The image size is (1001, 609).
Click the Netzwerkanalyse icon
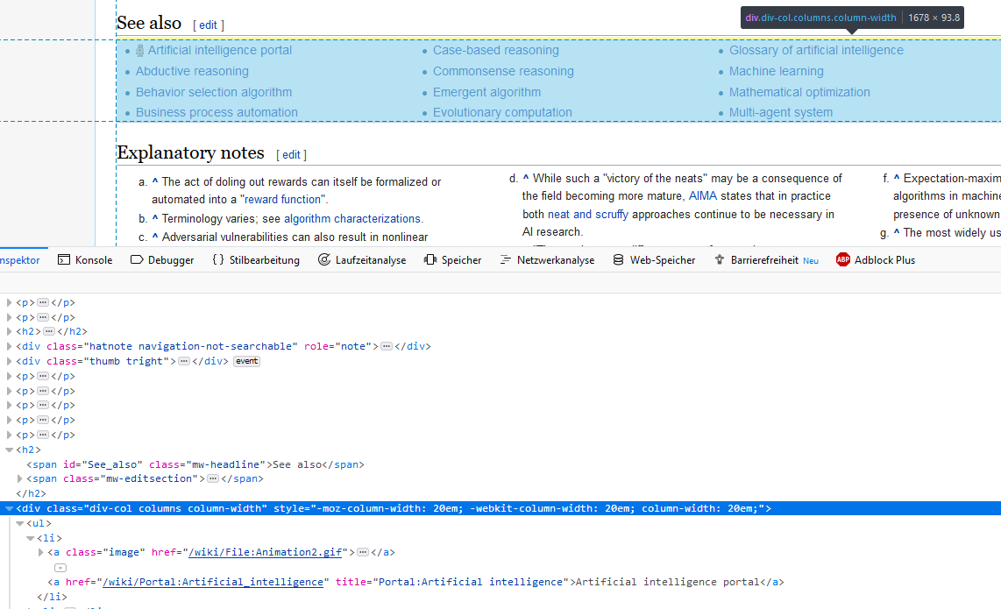506,260
